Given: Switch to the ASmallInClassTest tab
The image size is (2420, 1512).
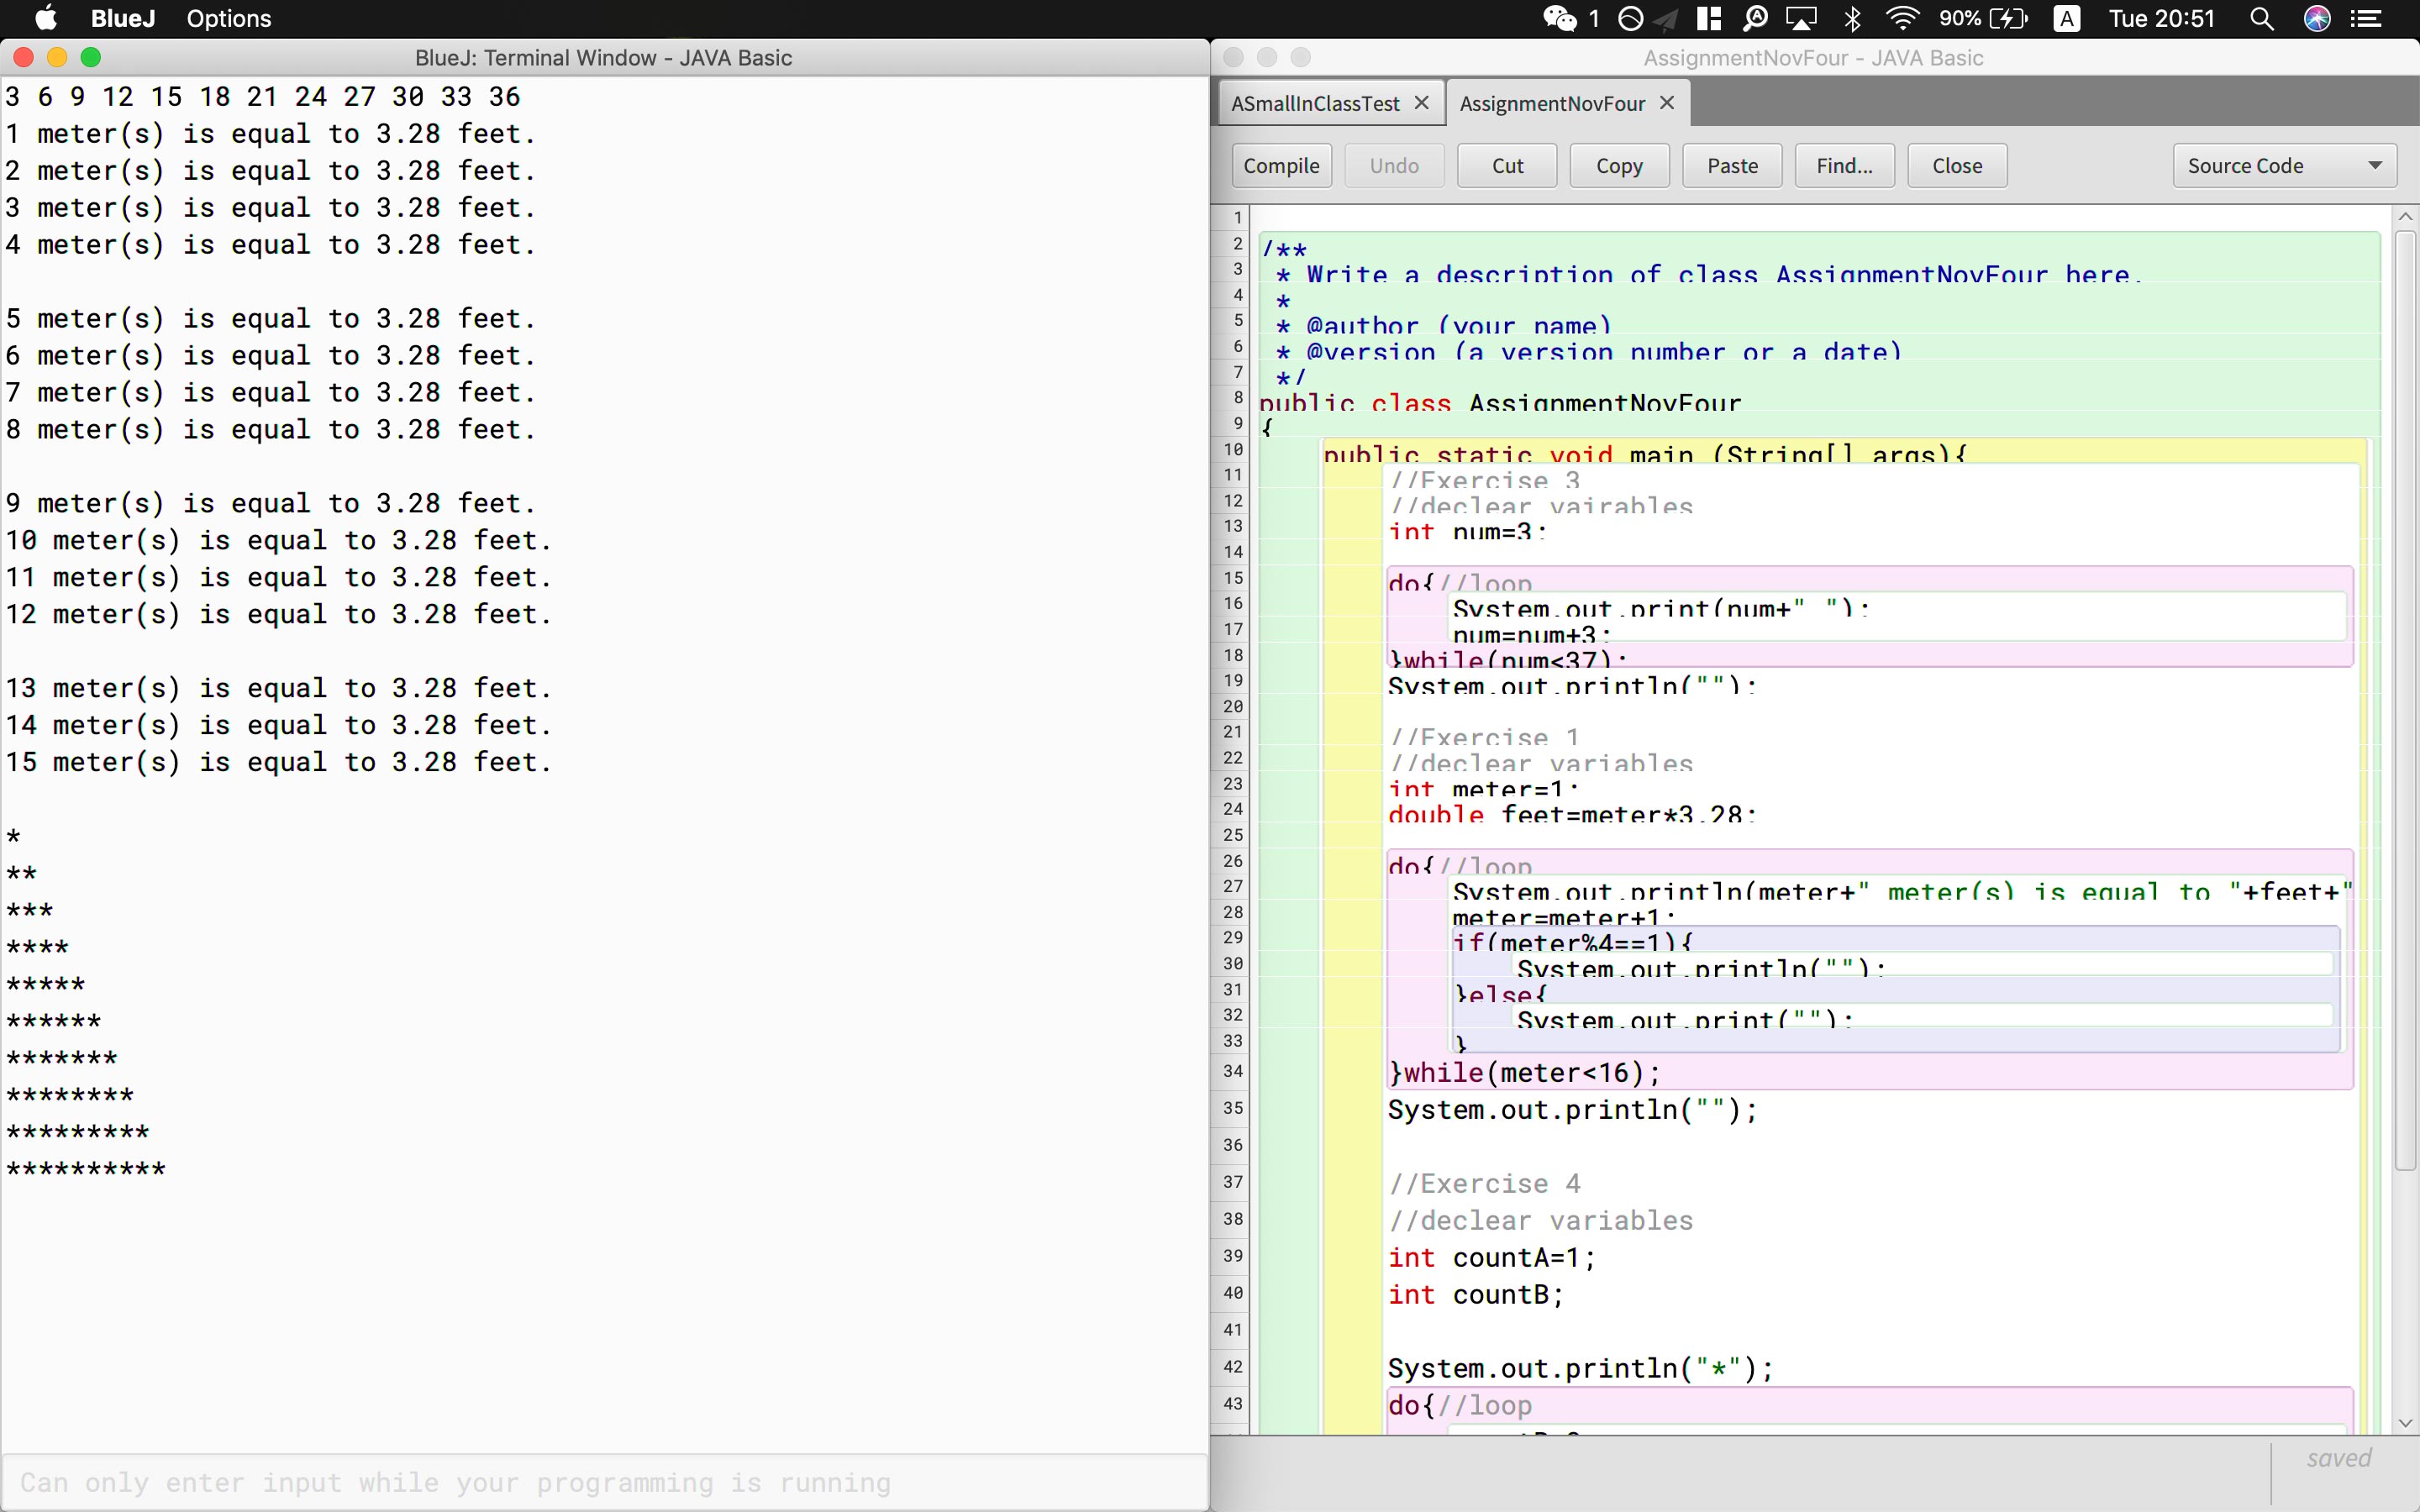Looking at the screenshot, I should [1315, 103].
